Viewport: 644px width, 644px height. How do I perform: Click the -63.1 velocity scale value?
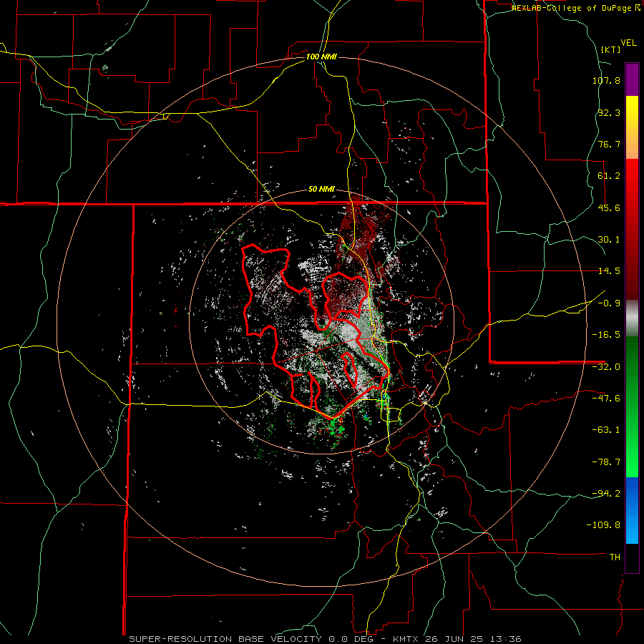(x=606, y=430)
